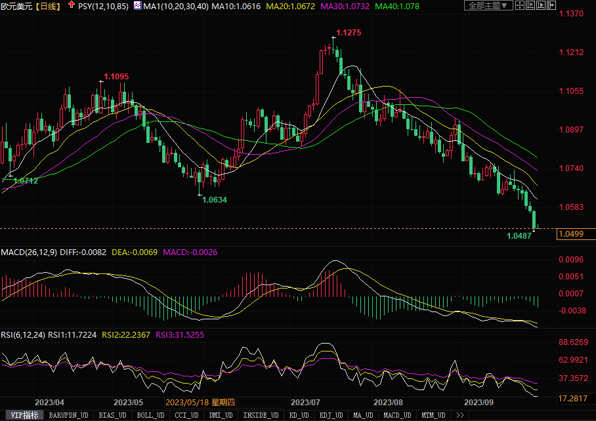Click the 欧元美元【日线】 chart title
The image size is (596, 421).
30,6
